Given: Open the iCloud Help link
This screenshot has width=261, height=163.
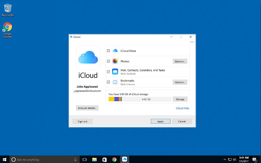Looking at the screenshot, I should 182,108.
